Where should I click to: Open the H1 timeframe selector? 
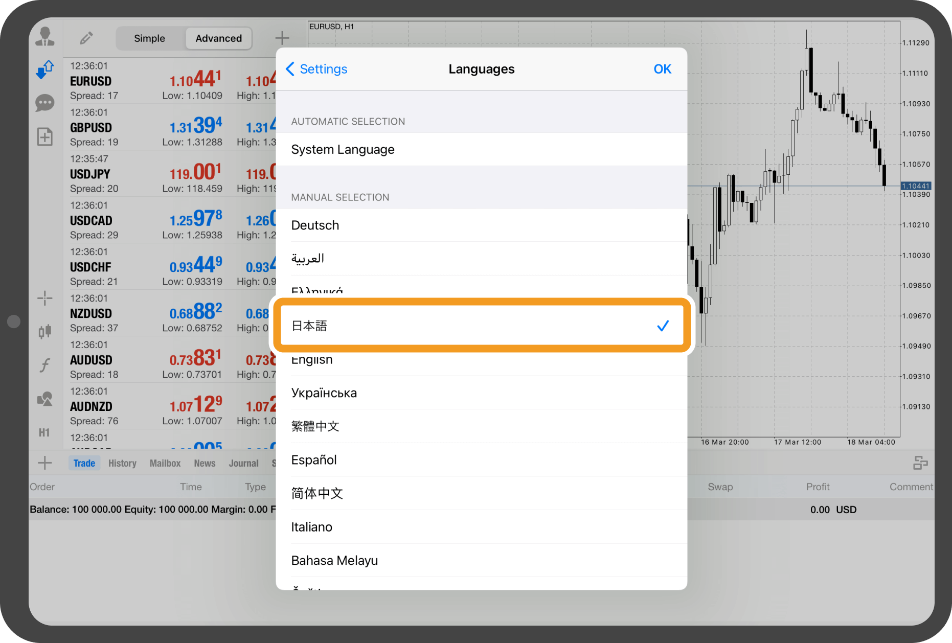click(44, 432)
